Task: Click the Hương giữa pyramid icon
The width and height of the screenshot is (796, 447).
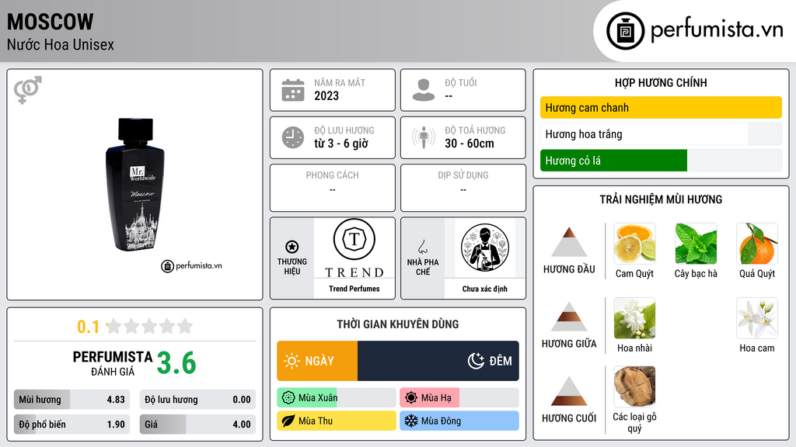Action: pyautogui.click(x=569, y=317)
